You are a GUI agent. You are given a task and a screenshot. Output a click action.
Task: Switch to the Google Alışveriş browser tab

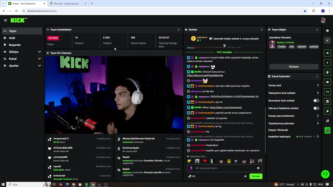(68, 4)
